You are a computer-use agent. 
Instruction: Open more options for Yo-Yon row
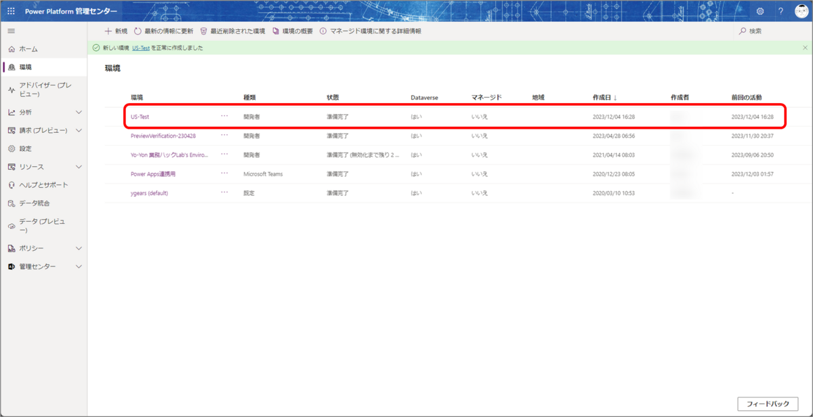(224, 154)
